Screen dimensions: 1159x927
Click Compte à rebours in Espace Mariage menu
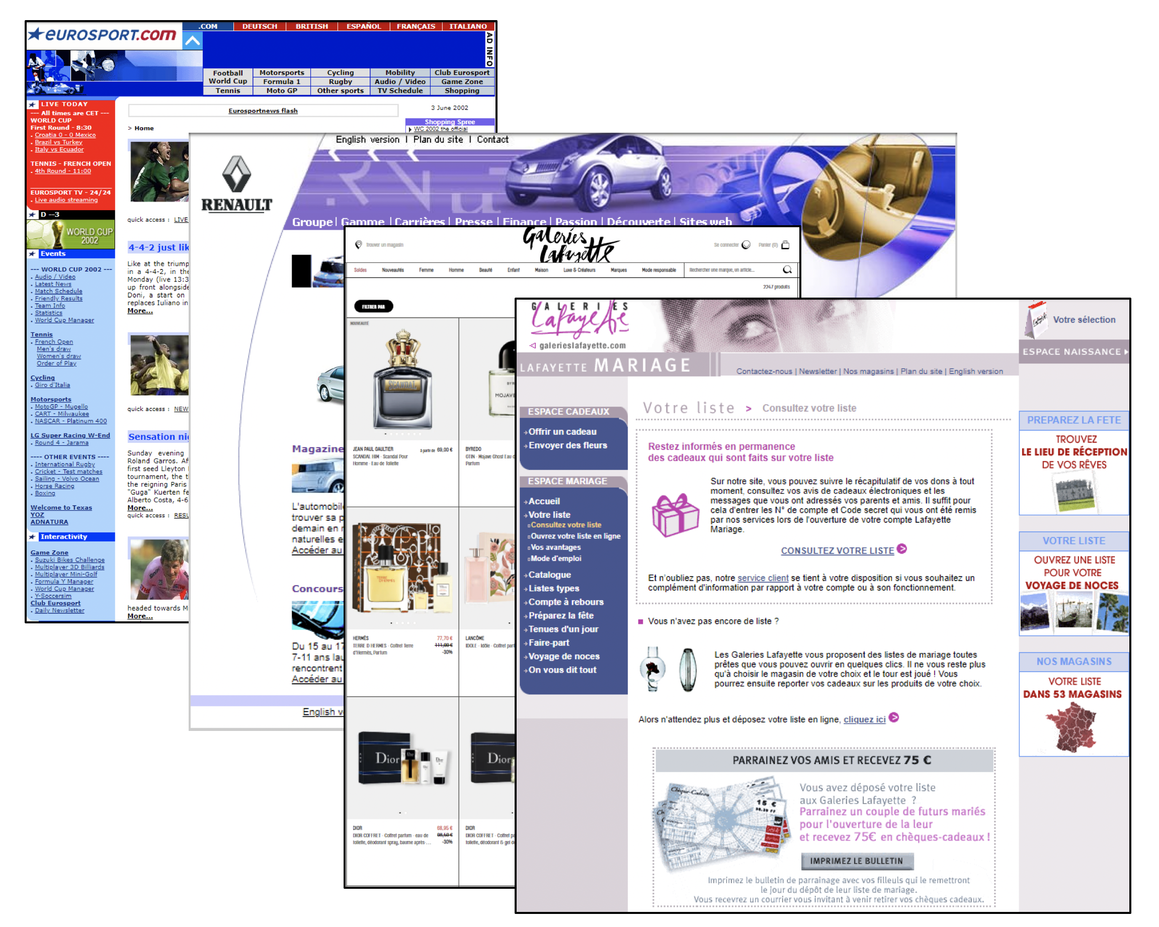pyautogui.click(x=565, y=602)
